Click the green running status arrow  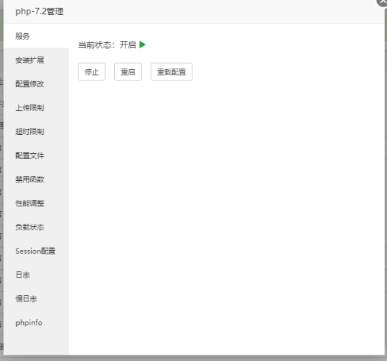142,45
